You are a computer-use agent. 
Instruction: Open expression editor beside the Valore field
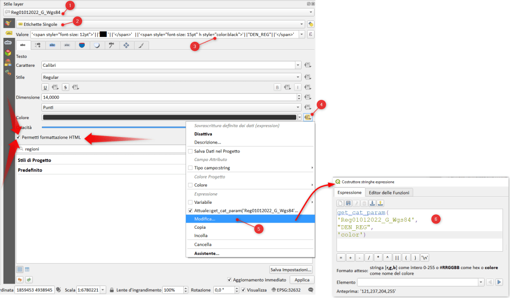[x=311, y=34]
